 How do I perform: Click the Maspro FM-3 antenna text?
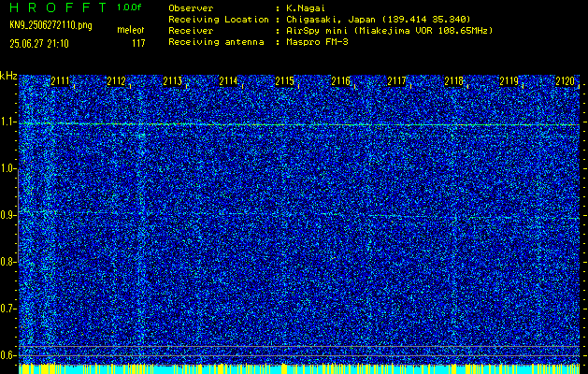(x=317, y=42)
